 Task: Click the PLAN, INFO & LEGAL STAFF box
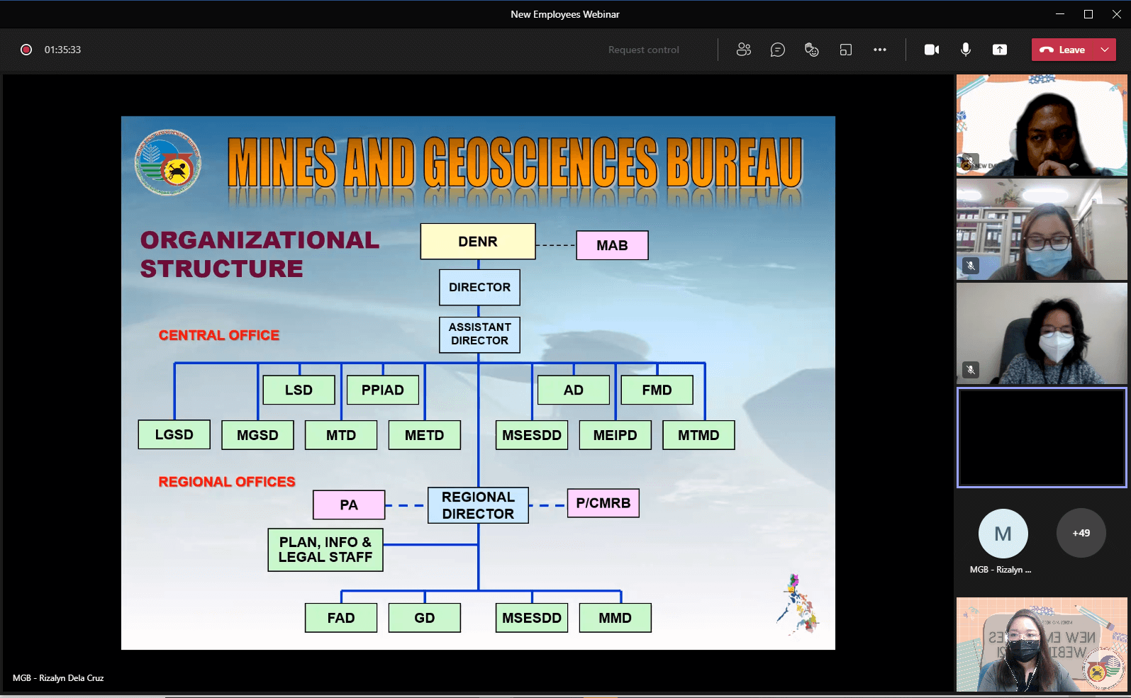tap(325, 550)
